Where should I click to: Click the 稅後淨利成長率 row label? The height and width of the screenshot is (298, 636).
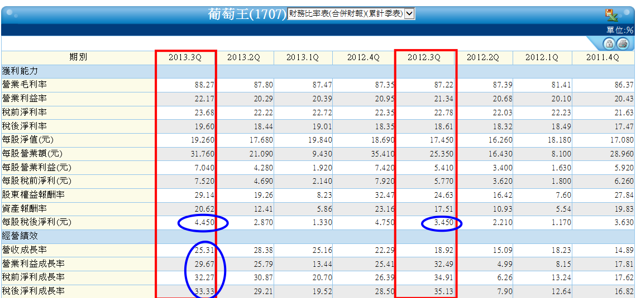pos(34,291)
